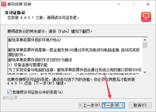Click the 都玩投屏 title bar app icon
Image resolution: width=156 pixels, height=112 pixels.
click(4, 4)
